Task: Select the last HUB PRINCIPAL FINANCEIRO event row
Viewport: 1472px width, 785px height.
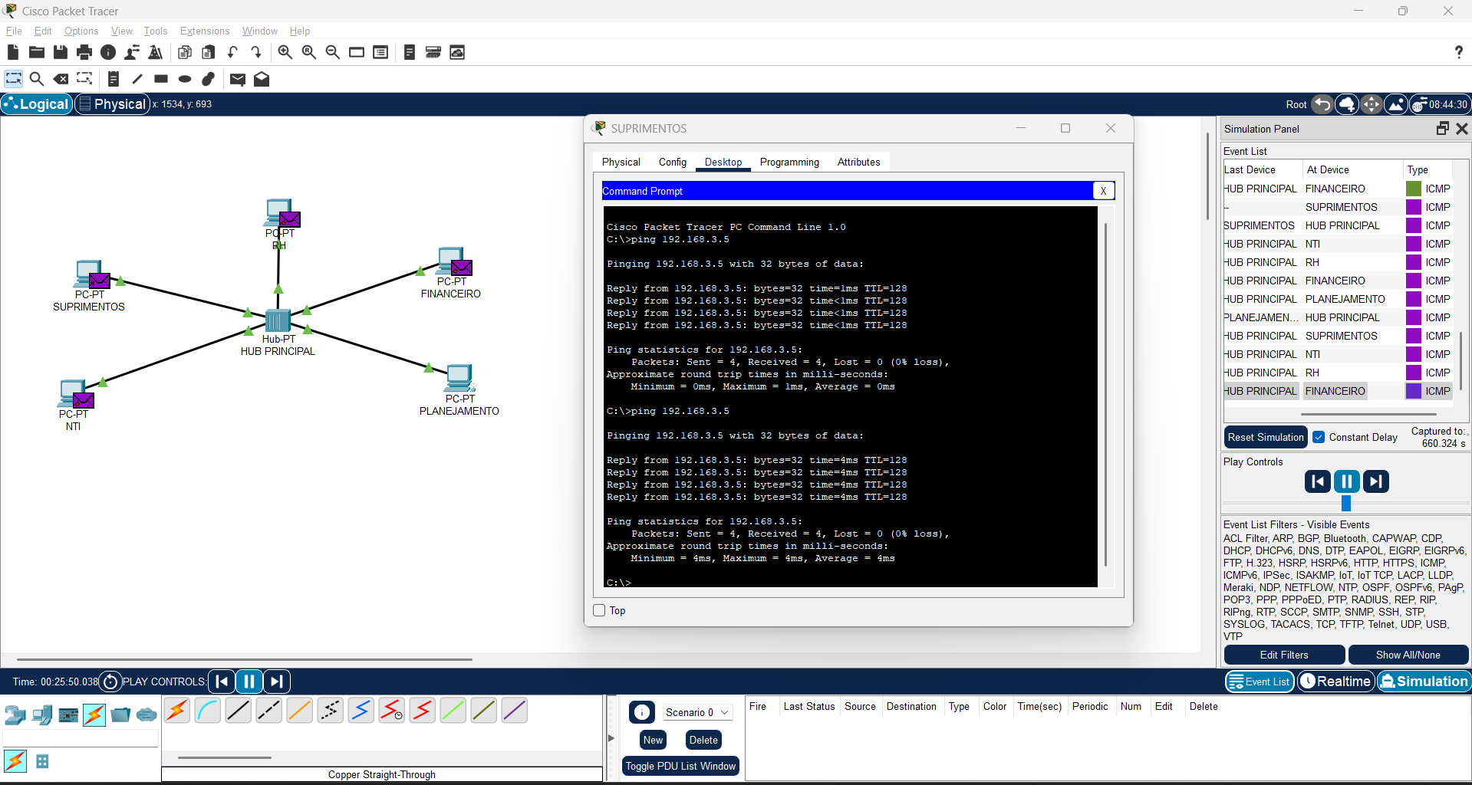Action: point(1337,391)
